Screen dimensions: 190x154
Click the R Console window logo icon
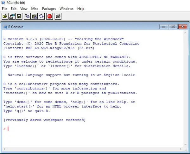pos(5,27)
